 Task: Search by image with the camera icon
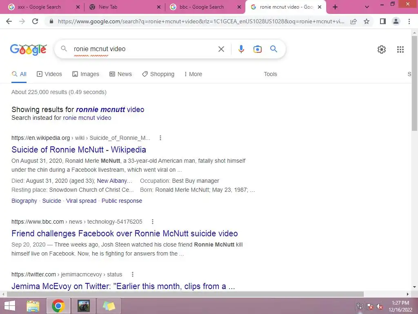[257, 49]
